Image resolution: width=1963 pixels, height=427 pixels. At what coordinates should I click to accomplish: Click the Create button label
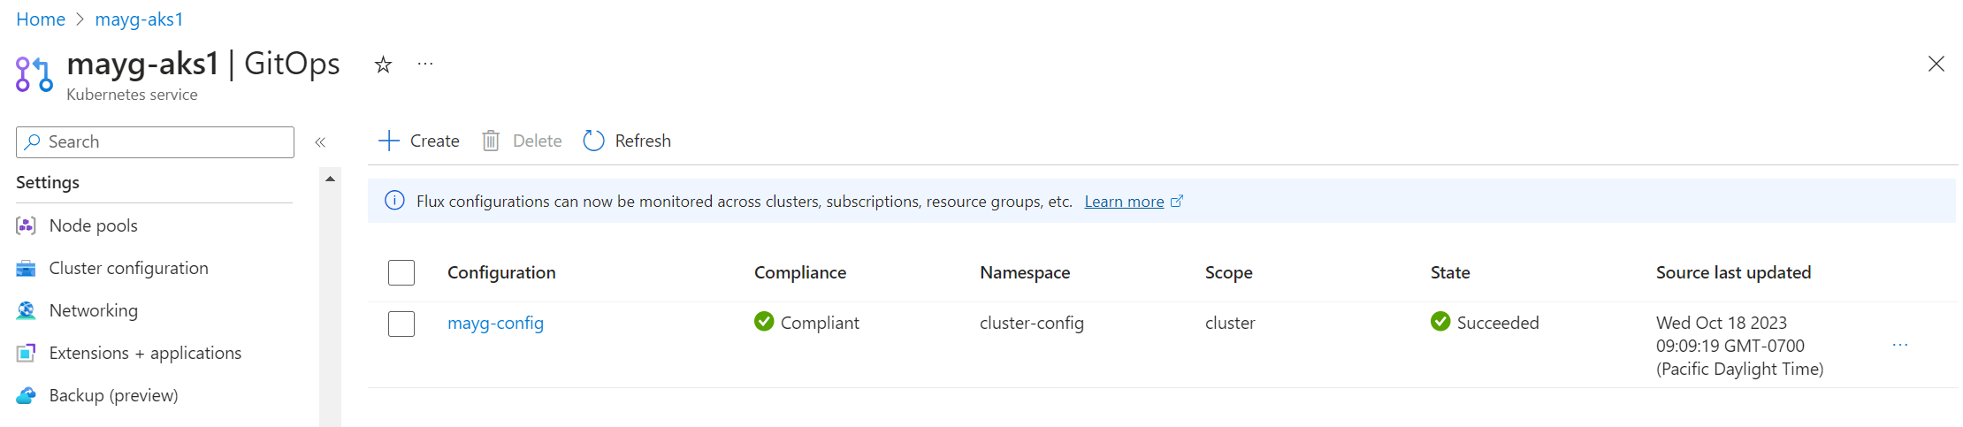(x=434, y=141)
